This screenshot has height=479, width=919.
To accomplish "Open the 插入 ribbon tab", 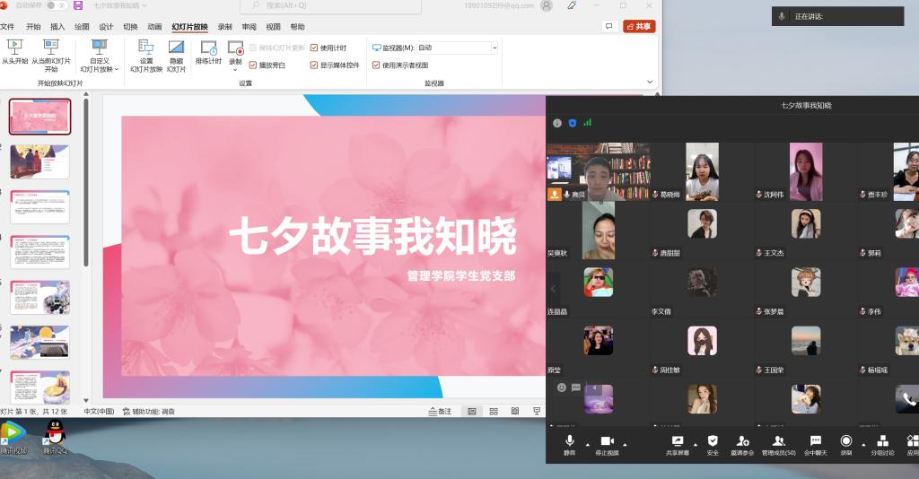I will pyautogui.click(x=57, y=27).
